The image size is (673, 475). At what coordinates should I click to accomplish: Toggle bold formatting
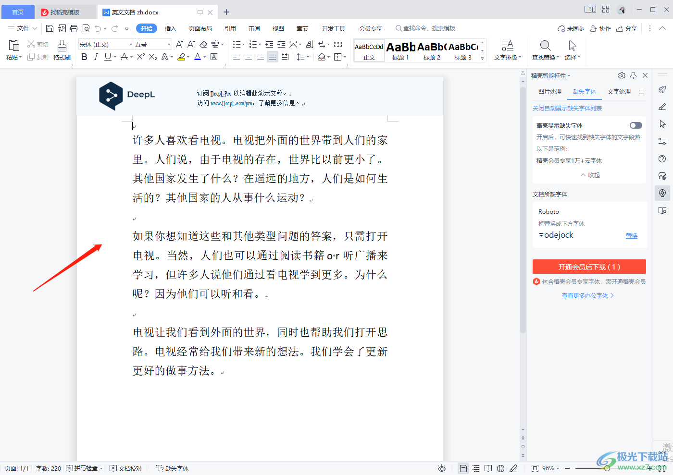pos(85,57)
